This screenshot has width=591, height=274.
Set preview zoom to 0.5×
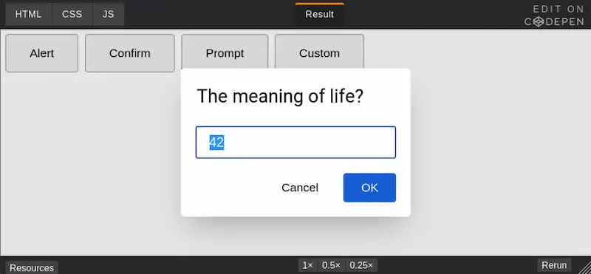point(331,265)
